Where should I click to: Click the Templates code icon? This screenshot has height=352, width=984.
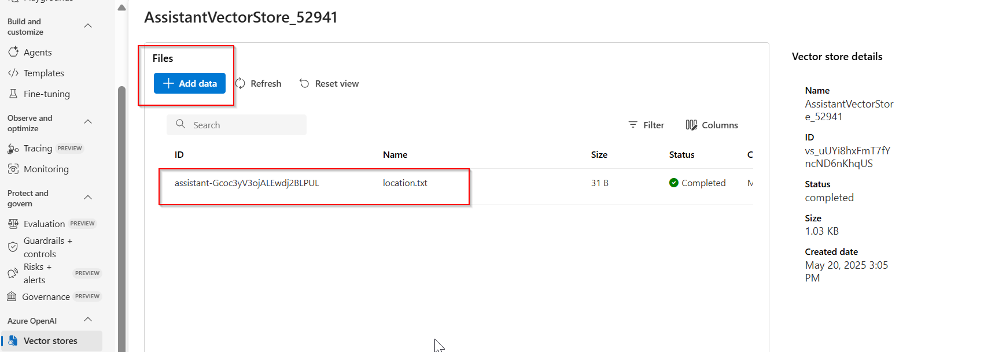tap(13, 73)
